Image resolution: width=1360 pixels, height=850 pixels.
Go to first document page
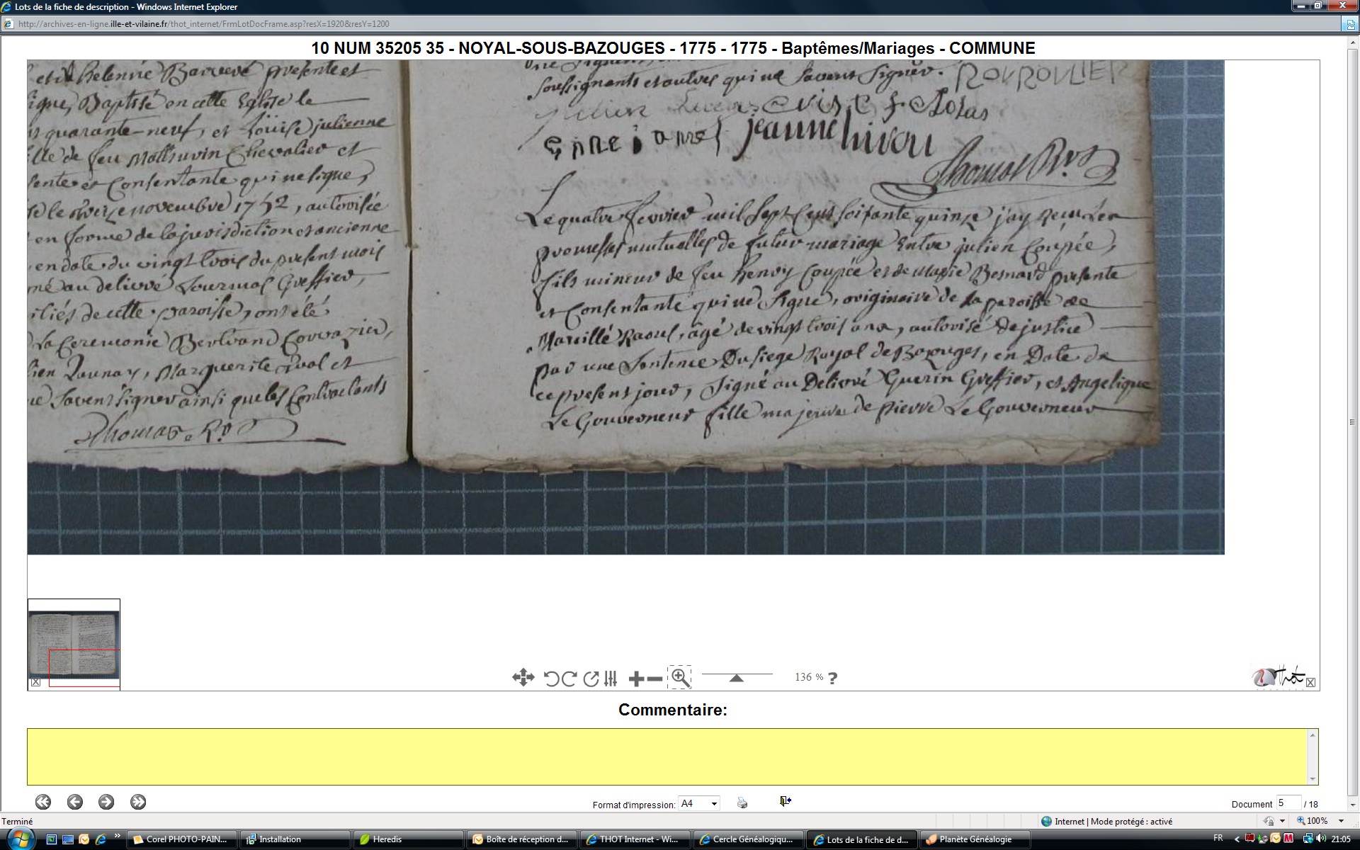(x=43, y=802)
